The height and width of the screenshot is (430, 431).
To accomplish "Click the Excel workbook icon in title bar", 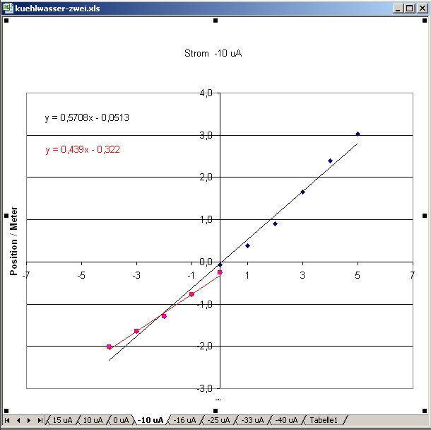I will (8, 8).
